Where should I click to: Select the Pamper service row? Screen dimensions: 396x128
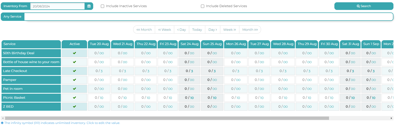tap(31, 80)
